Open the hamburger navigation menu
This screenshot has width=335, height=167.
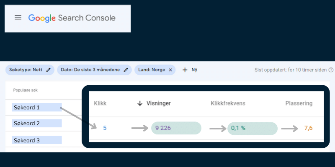click(18, 18)
